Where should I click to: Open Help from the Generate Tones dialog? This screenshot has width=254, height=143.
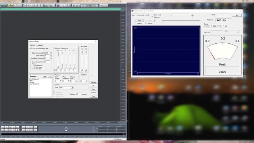tap(93, 96)
